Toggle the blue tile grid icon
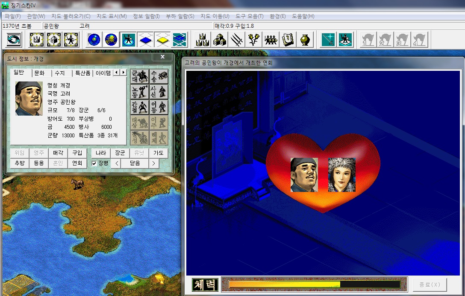The width and height of the screenshot is (465, 296). 145,39
